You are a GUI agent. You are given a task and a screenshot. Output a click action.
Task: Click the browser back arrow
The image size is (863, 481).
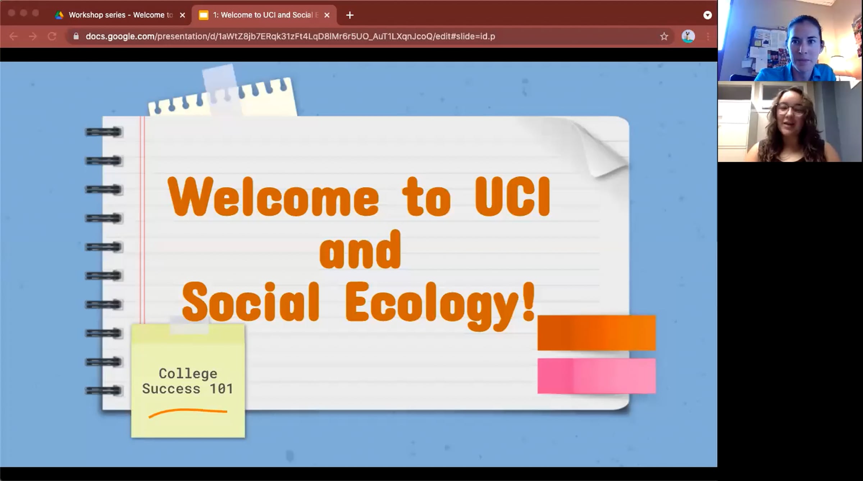[13, 36]
